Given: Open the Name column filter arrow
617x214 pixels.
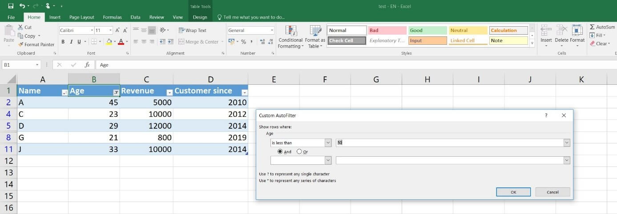Looking at the screenshot, I should coord(65,93).
